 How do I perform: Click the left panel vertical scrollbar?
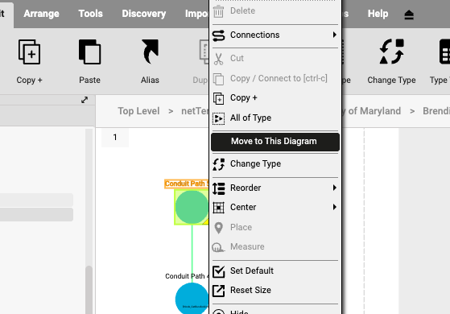89,290
